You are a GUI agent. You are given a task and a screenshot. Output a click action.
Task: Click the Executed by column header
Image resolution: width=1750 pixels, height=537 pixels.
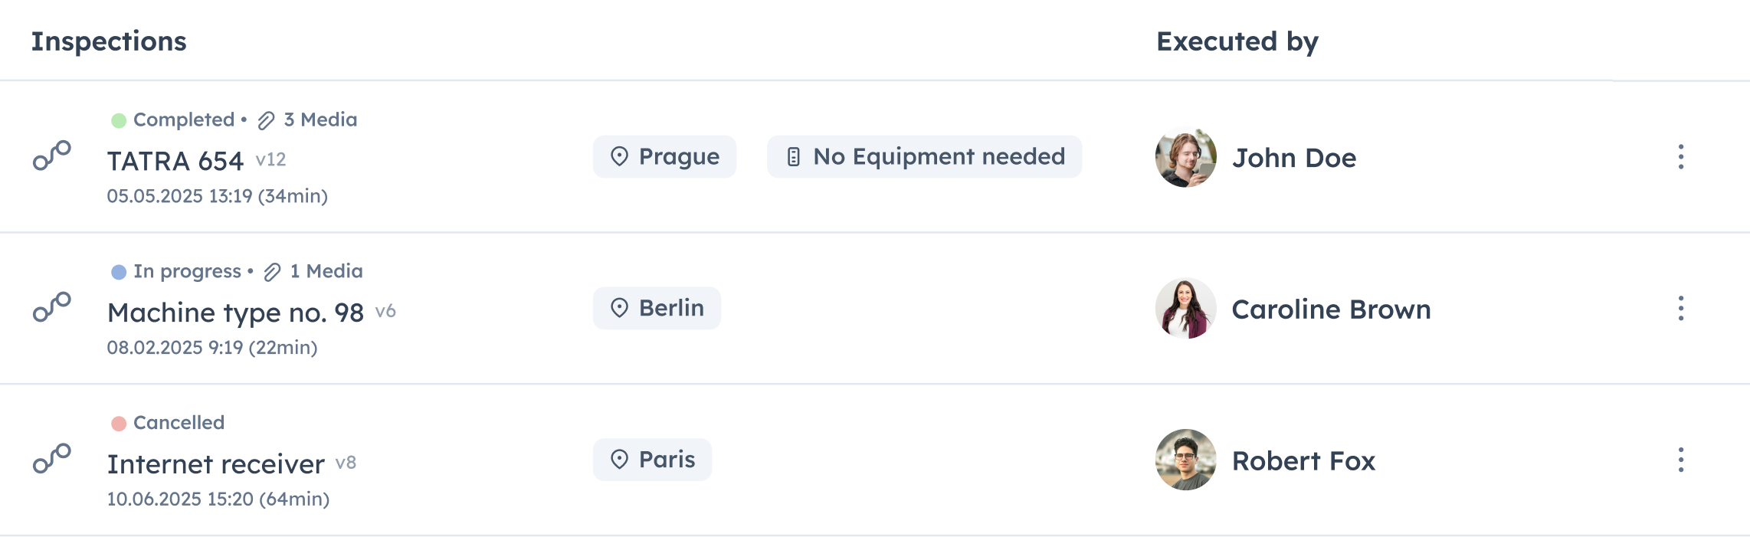[1237, 41]
